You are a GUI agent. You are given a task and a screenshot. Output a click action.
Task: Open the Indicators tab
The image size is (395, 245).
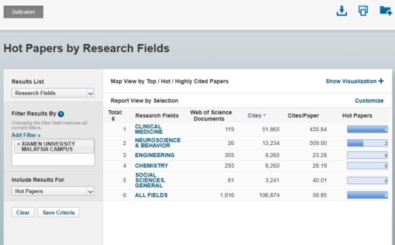[23, 12]
